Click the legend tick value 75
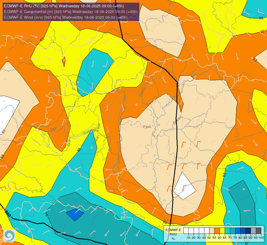The width and height of the screenshot is (267, 245). pos(235,238)
